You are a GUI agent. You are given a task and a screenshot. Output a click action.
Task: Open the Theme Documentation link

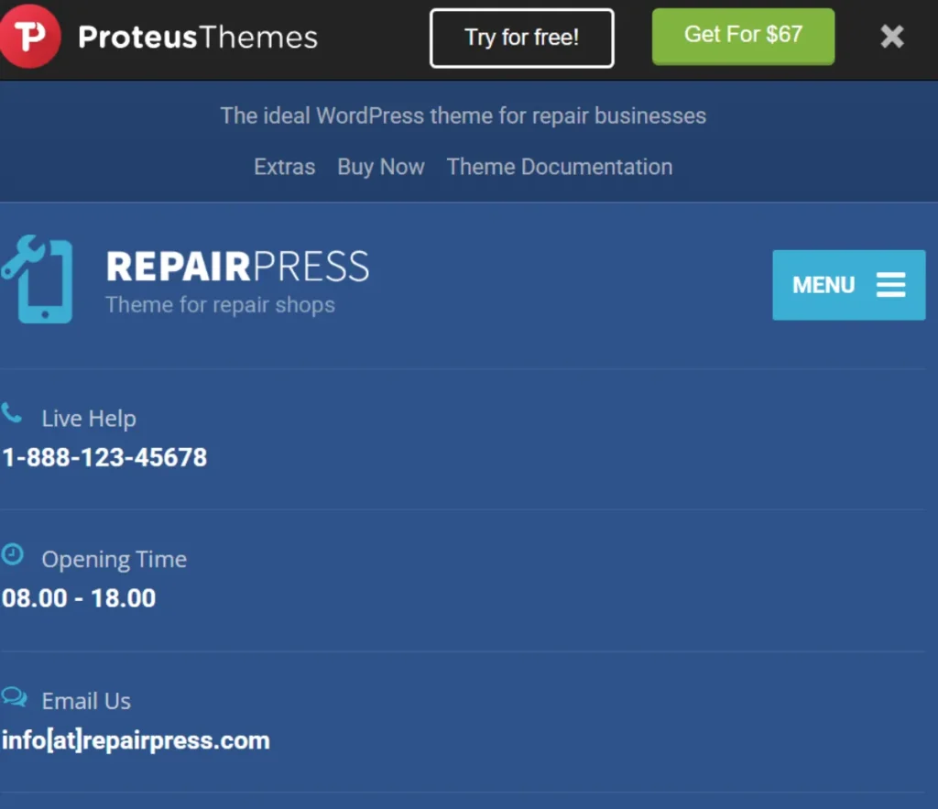pyautogui.click(x=560, y=167)
